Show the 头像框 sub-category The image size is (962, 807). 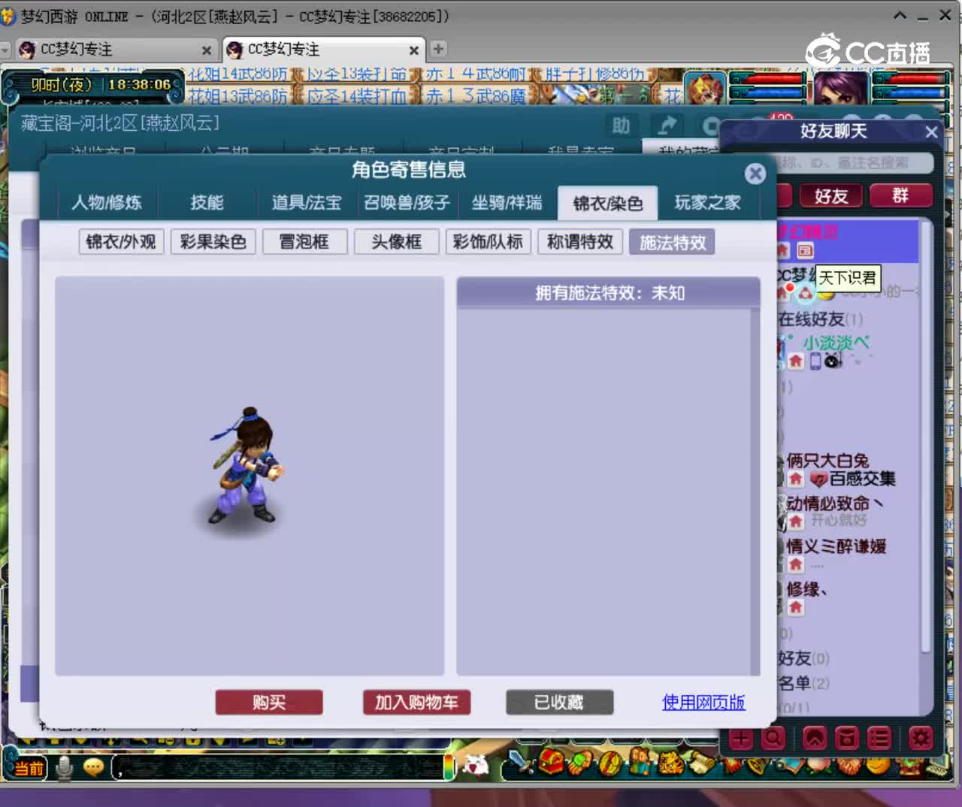tap(396, 242)
